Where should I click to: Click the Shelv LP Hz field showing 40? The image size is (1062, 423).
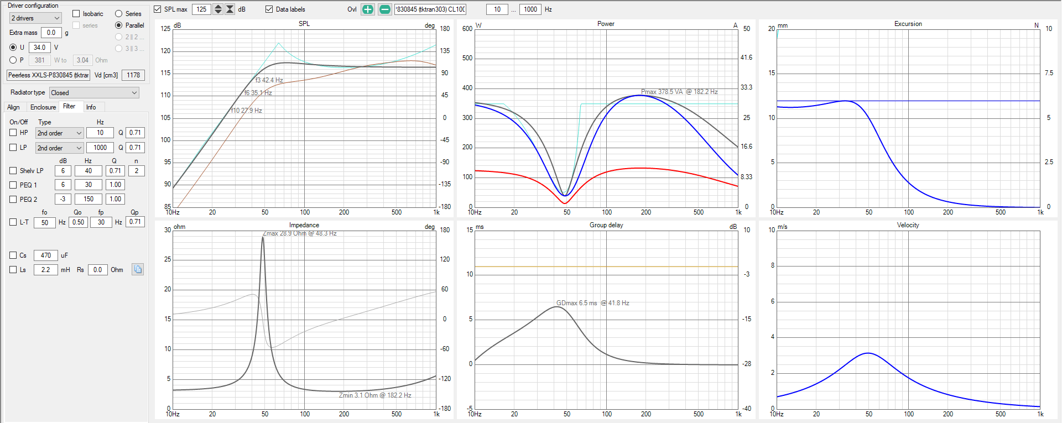tap(88, 171)
